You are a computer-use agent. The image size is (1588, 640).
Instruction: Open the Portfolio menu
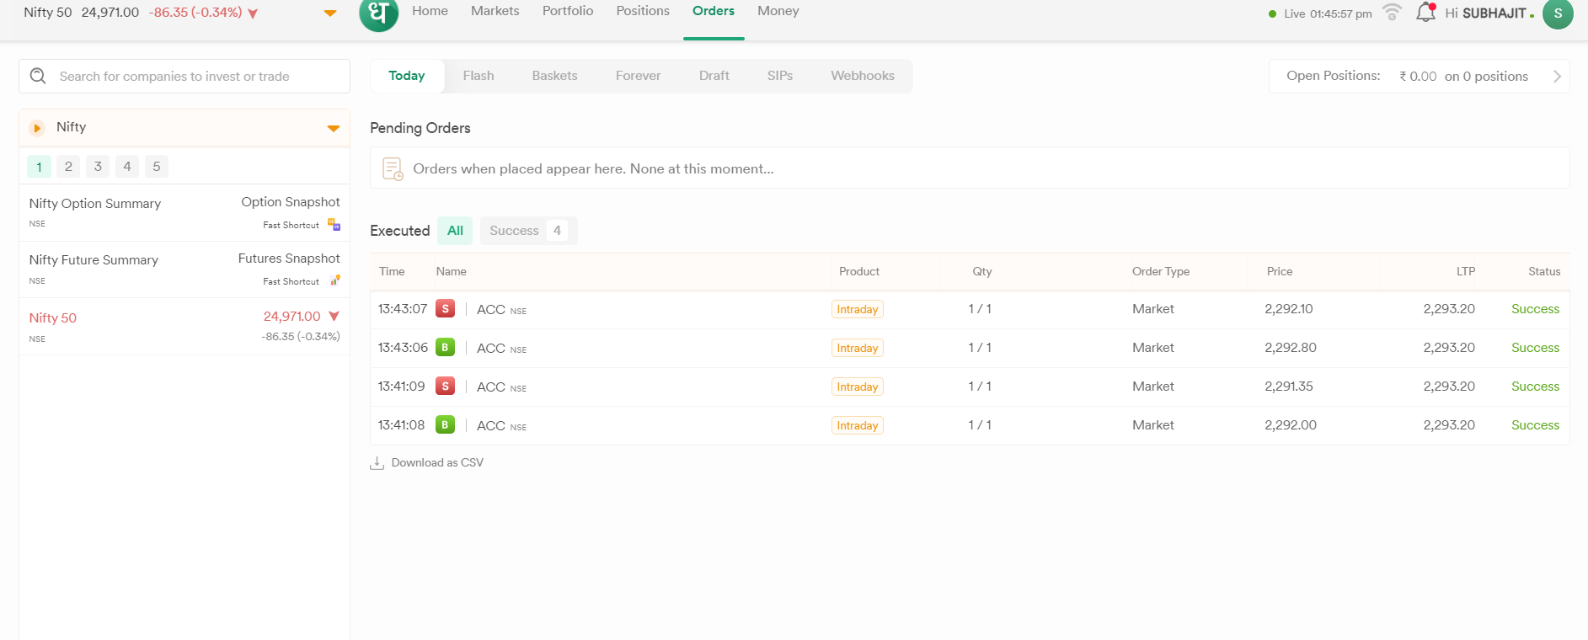click(x=567, y=11)
